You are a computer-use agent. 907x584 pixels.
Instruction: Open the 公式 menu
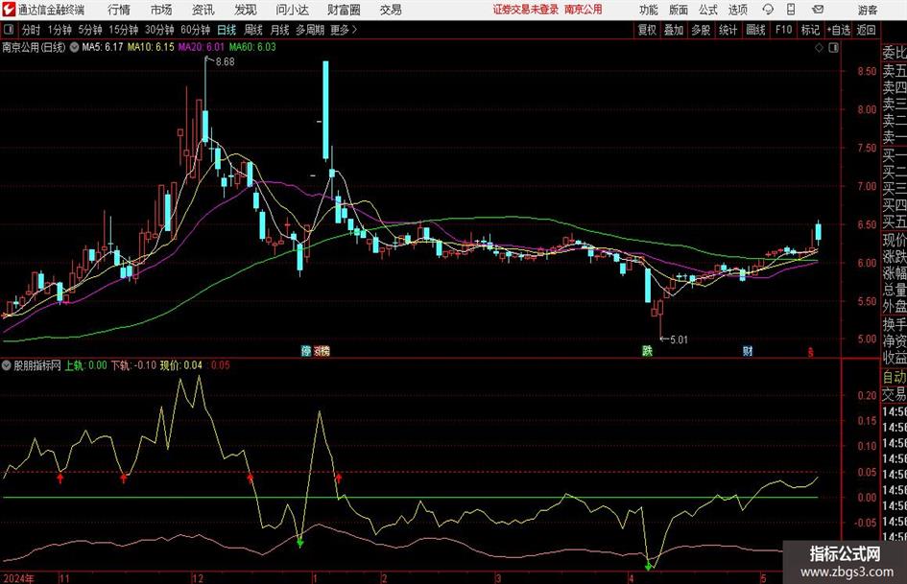(x=708, y=10)
